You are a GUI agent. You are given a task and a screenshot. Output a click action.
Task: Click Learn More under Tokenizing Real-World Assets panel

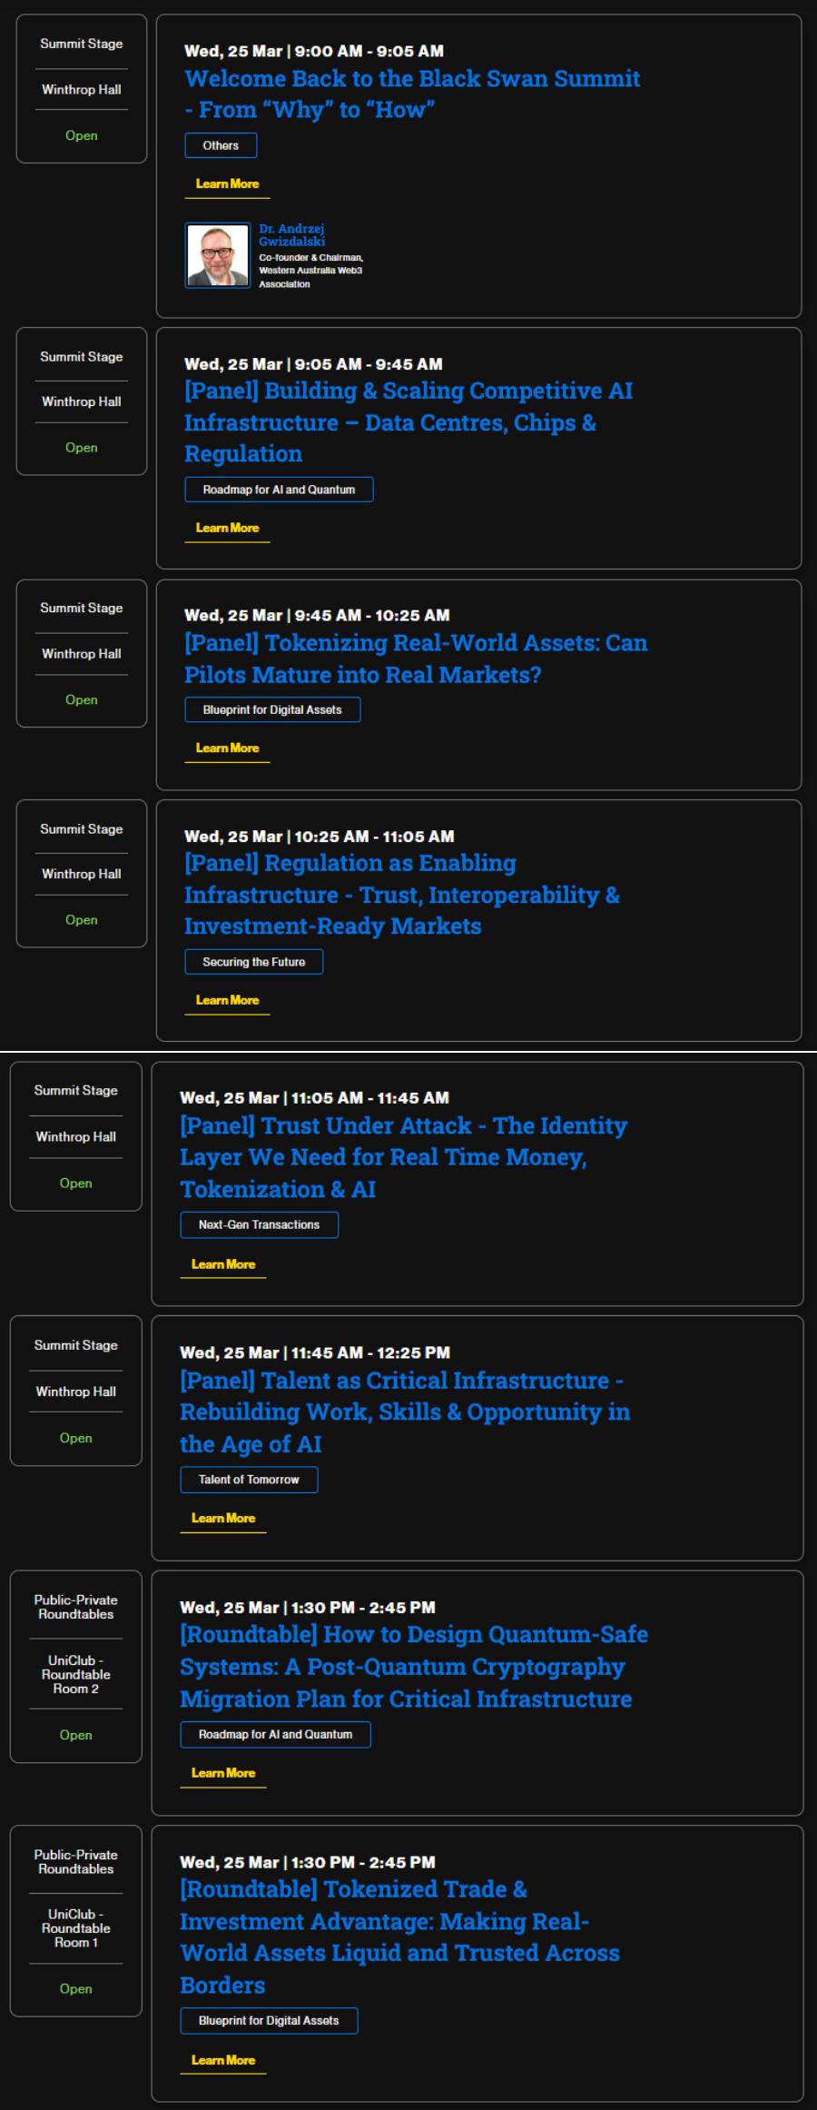[227, 748]
